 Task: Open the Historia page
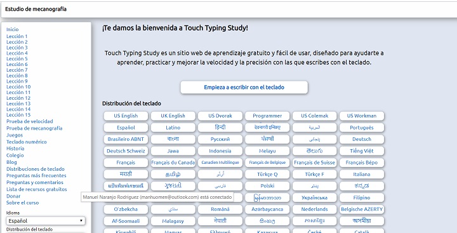[x=15, y=149]
